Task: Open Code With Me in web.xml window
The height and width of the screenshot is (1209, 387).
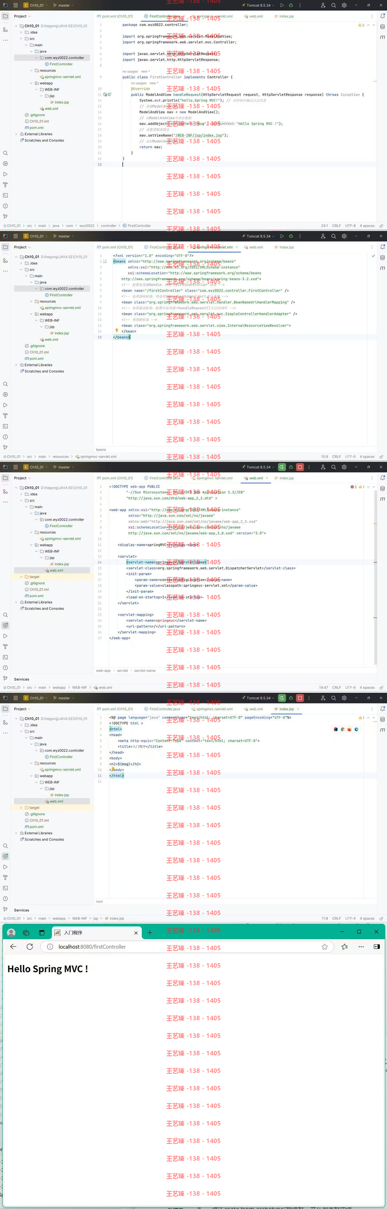Action: [x=323, y=467]
